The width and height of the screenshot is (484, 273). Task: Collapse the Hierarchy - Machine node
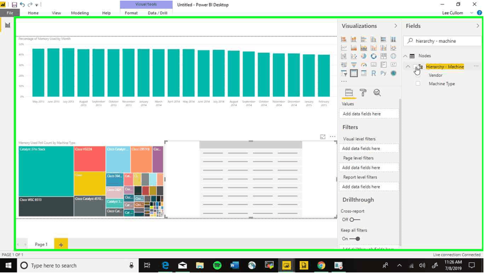click(x=408, y=67)
